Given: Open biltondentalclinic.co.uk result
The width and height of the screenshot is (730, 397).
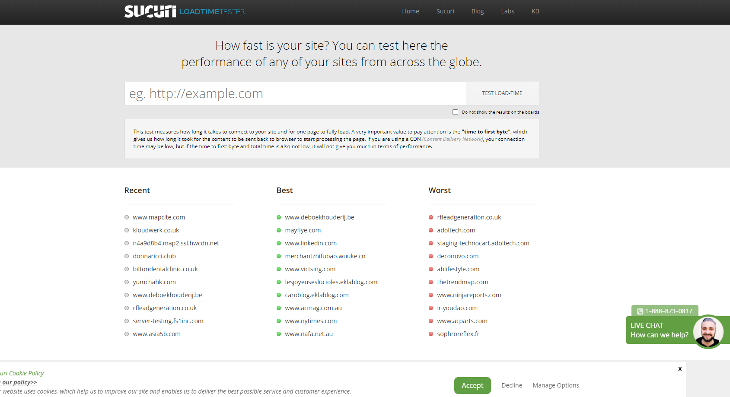Looking at the screenshot, I should [165, 269].
